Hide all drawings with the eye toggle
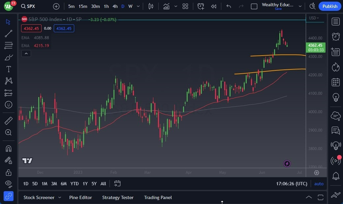The image size is (343, 204). pos(9,184)
